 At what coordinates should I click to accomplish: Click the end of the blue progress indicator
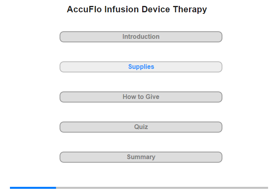coord(55,188)
